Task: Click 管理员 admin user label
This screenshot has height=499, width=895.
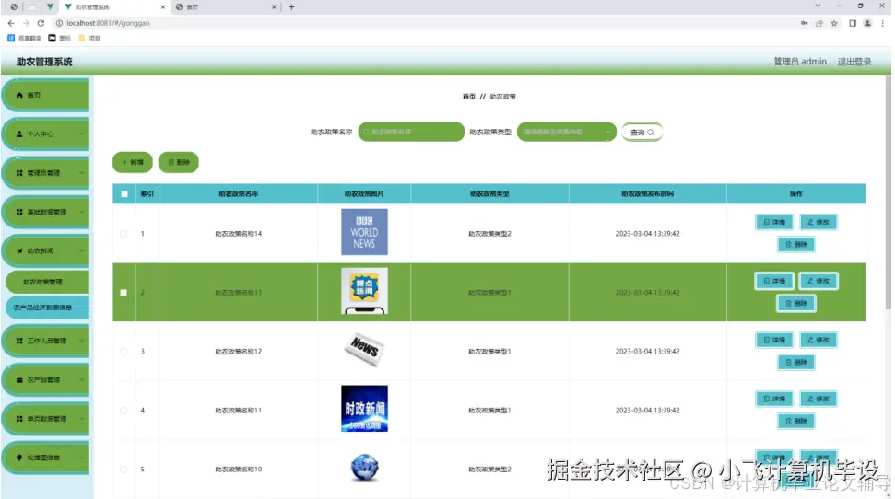Action: pos(800,62)
